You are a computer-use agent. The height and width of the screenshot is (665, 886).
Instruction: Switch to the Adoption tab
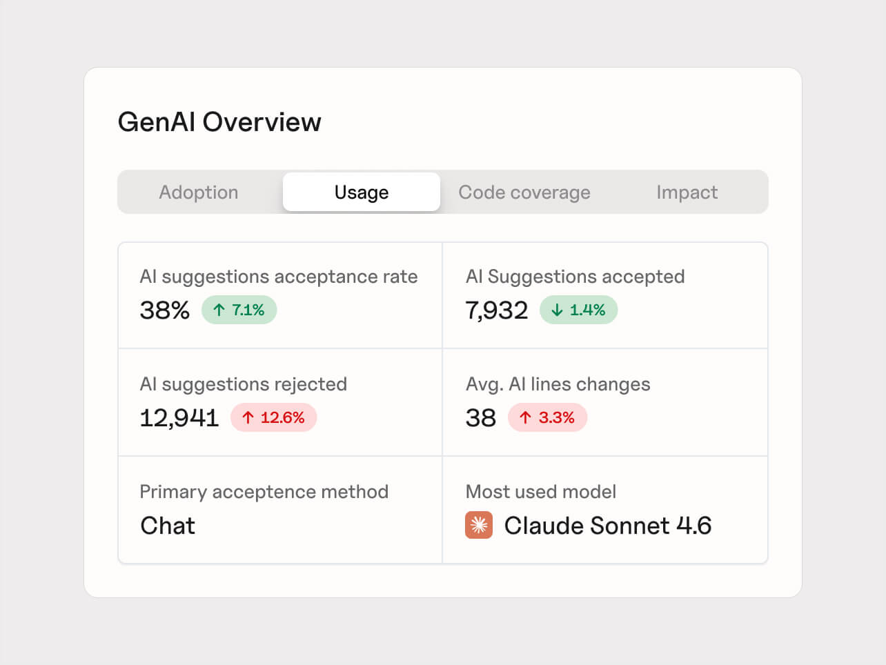(x=199, y=192)
